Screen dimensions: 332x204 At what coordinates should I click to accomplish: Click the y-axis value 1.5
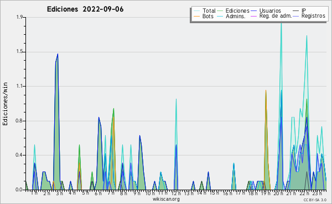click(19, 52)
